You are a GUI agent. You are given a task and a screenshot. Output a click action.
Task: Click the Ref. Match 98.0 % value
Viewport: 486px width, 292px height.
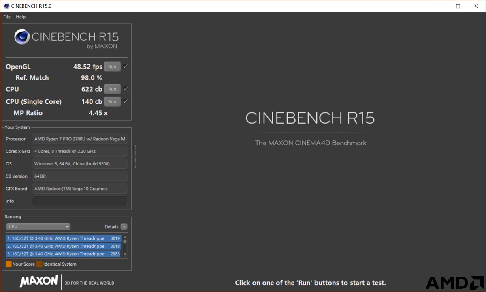[92, 78]
